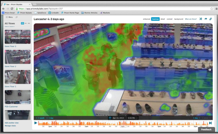Open the sidebar Menu
This screenshot has width=218, height=134.
[9, 17]
